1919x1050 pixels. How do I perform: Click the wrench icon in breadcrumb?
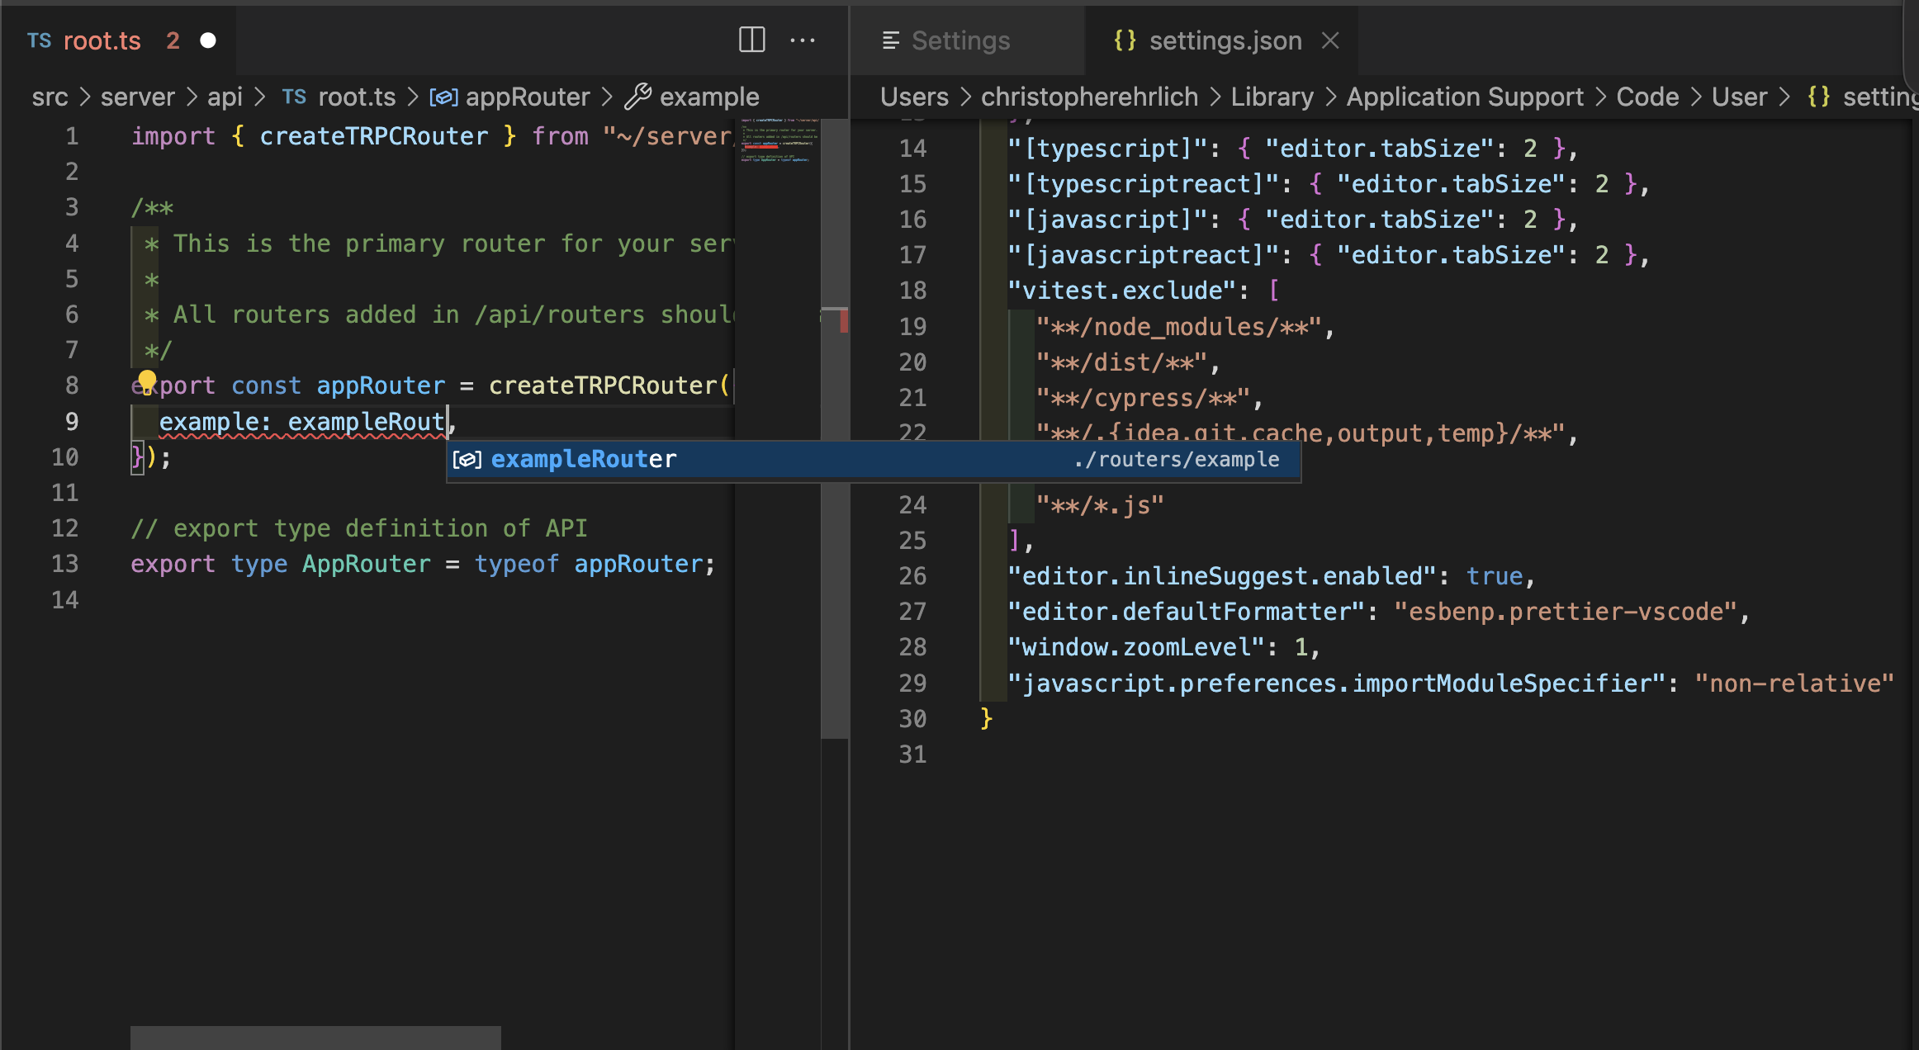(x=637, y=97)
